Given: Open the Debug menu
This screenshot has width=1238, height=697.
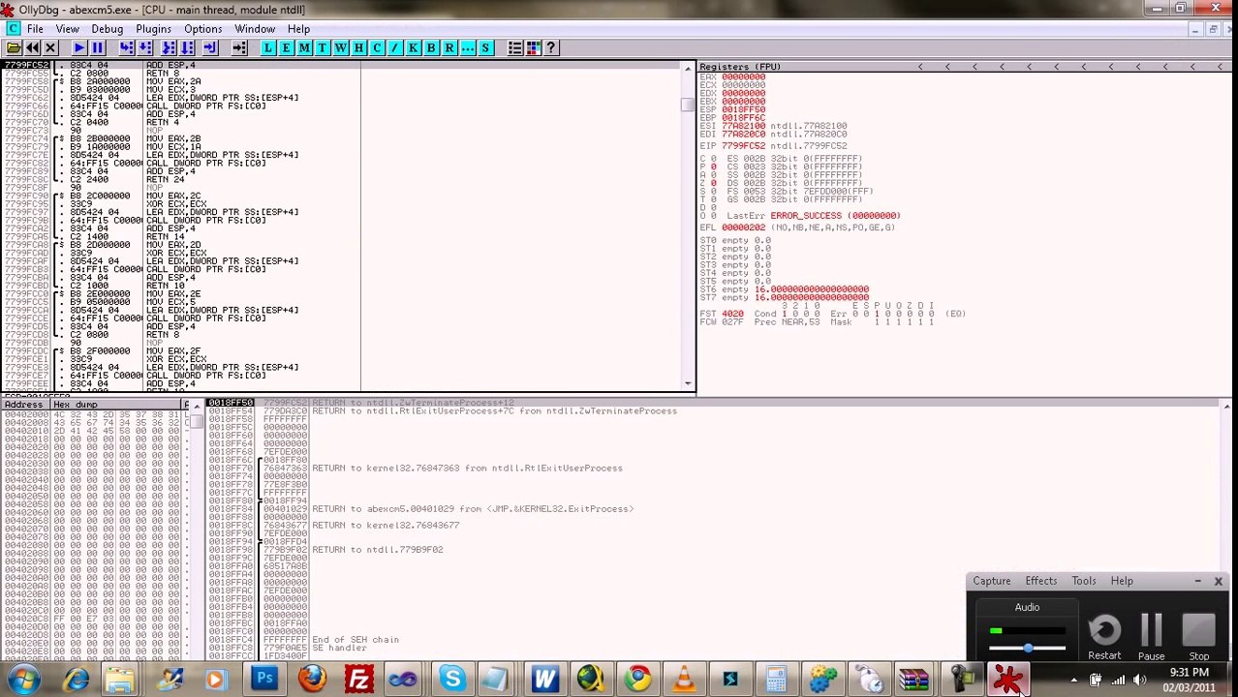Looking at the screenshot, I should coord(107,29).
